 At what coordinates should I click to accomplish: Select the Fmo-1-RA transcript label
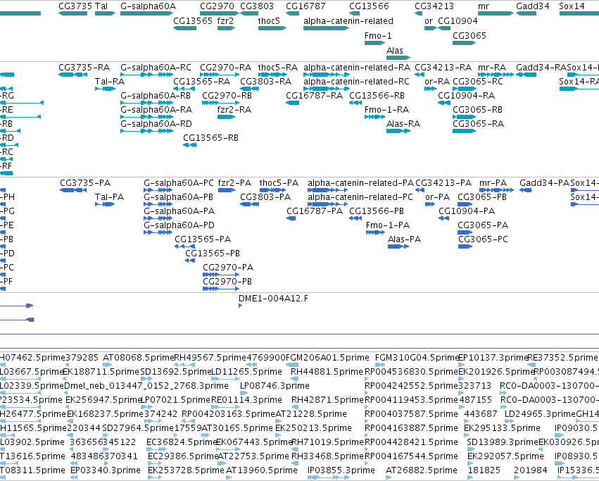click(x=387, y=109)
